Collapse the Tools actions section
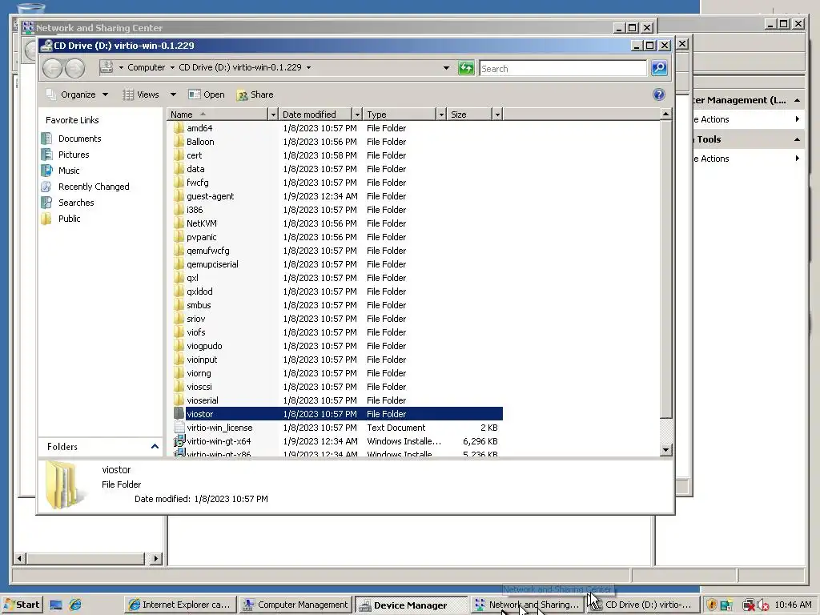 (x=797, y=139)
